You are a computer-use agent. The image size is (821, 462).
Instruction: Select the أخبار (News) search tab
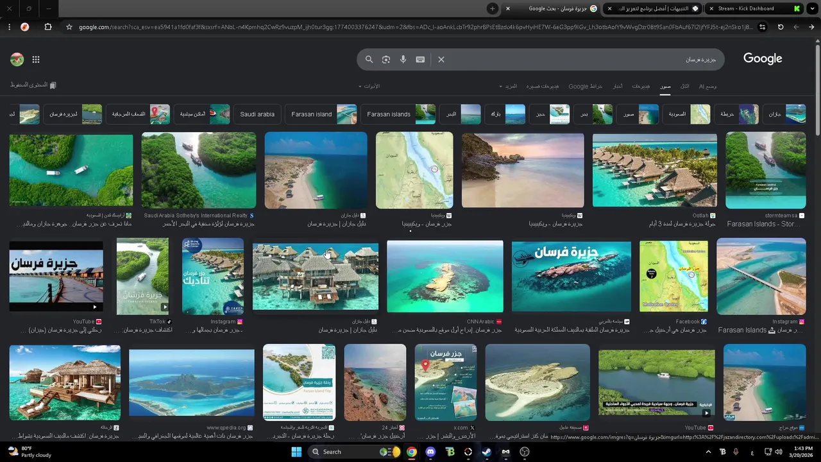(x=617, y=86)
